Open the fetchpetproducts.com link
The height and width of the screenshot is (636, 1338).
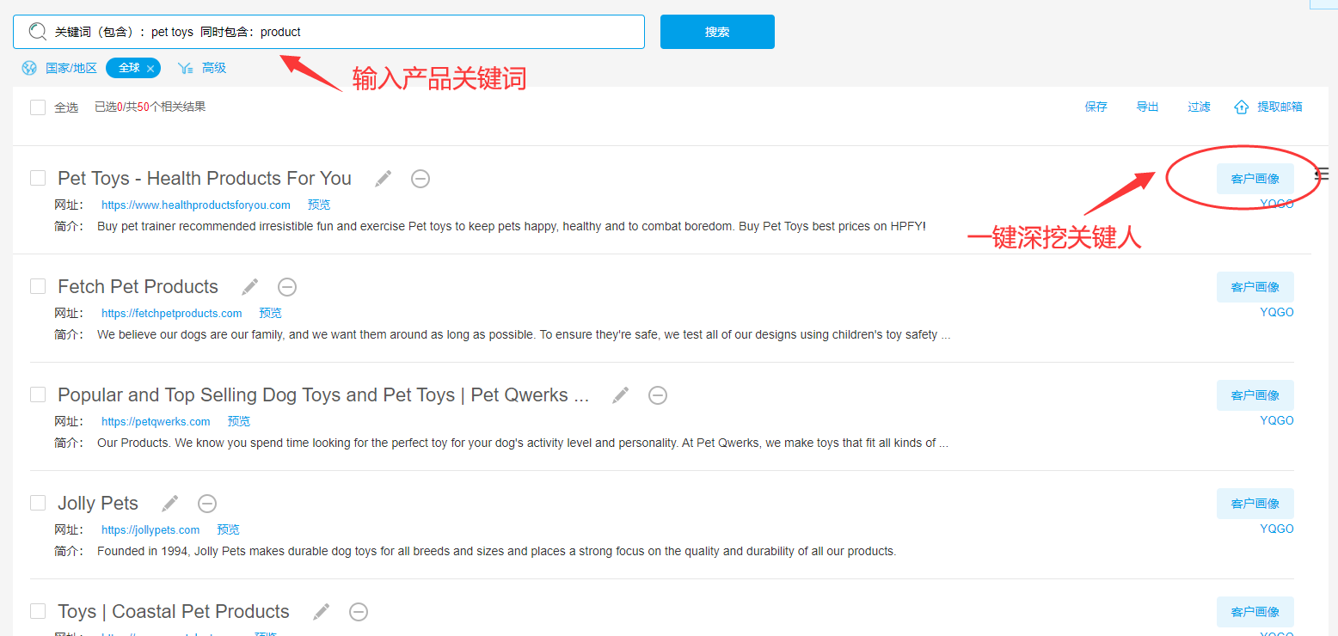pos(172,313)
